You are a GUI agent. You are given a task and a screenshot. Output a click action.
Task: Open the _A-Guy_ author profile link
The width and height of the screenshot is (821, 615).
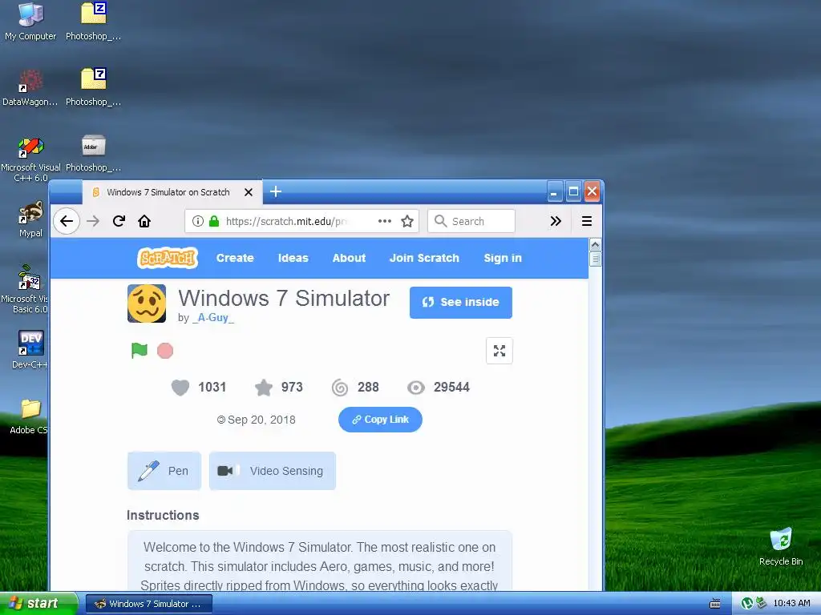pyautogui.click(x=212, y=317)
